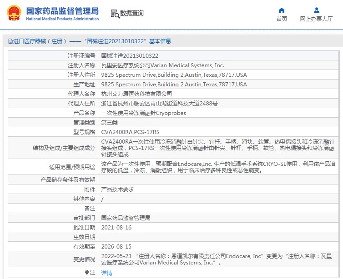
Task: Click the 结构及组成/主要组成成分 label
Action: tap(64, 148)
